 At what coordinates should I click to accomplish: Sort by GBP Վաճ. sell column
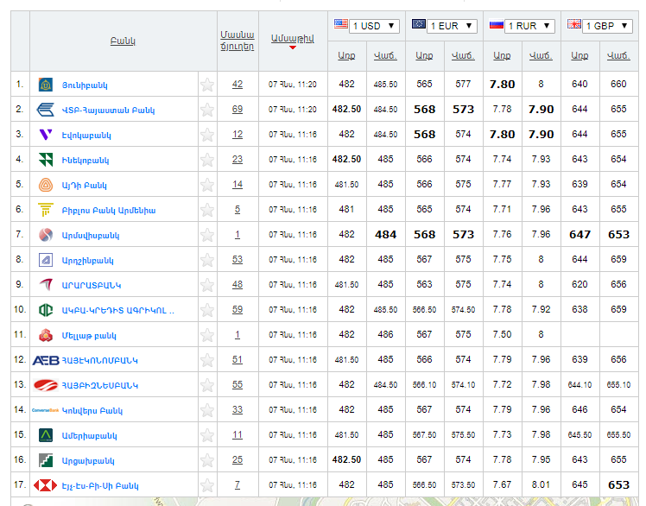618,55
